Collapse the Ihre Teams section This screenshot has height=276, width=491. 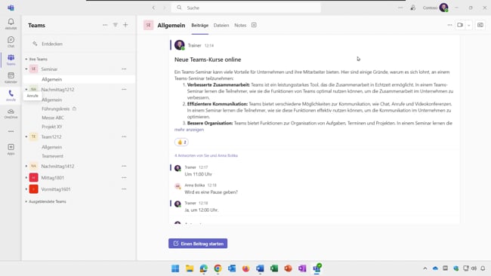[x=26, y=59]
